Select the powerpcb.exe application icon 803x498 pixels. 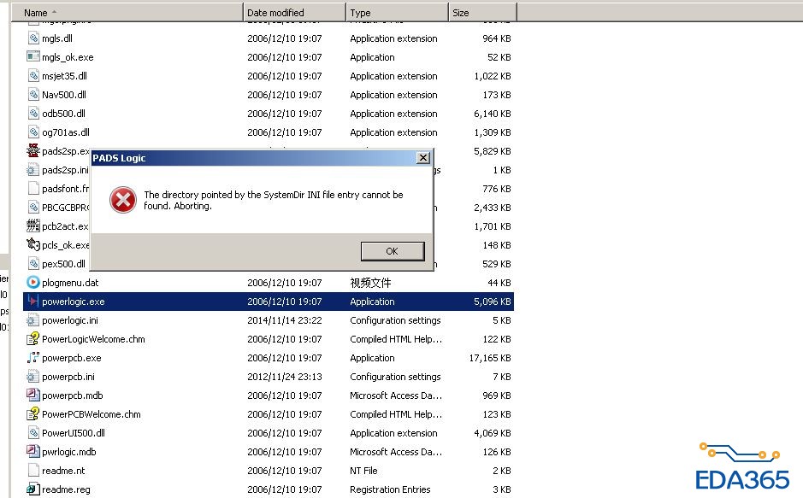33,358
